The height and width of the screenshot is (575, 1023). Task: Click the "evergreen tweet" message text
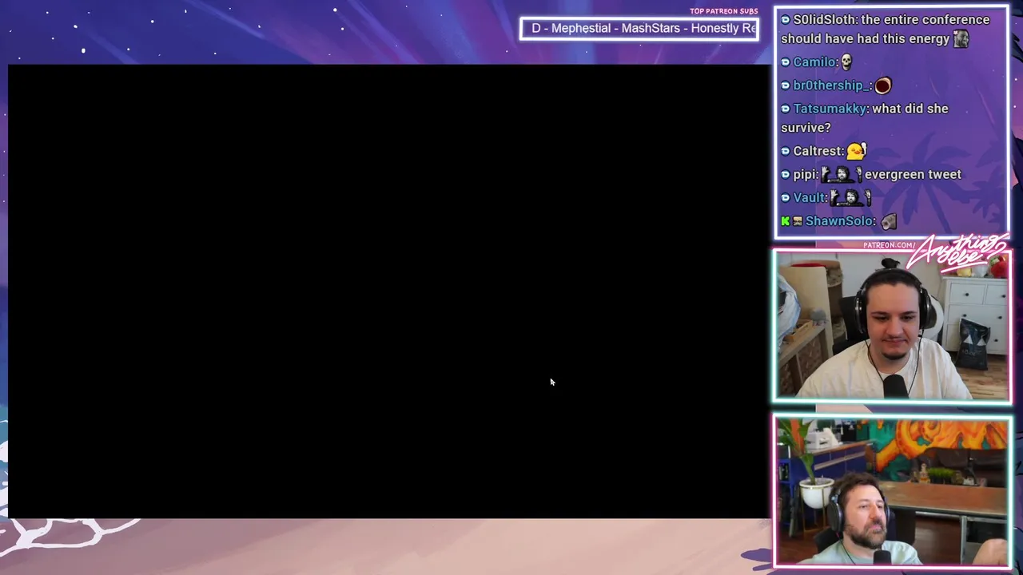tap(913, 174)
